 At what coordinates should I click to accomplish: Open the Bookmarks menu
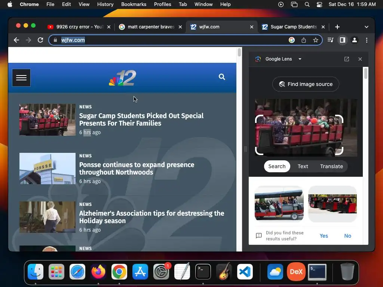coord(134,4)
